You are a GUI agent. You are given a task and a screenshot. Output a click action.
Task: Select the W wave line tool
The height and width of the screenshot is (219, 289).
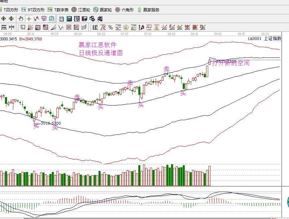[x=61, y=28]
